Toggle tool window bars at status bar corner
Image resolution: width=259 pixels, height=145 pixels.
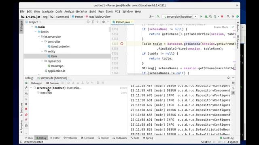(x=21, y=142)
